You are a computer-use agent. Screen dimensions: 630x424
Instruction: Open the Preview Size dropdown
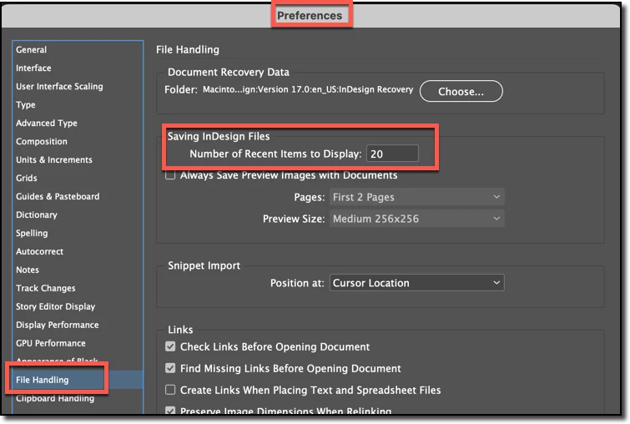coord(416,219)
